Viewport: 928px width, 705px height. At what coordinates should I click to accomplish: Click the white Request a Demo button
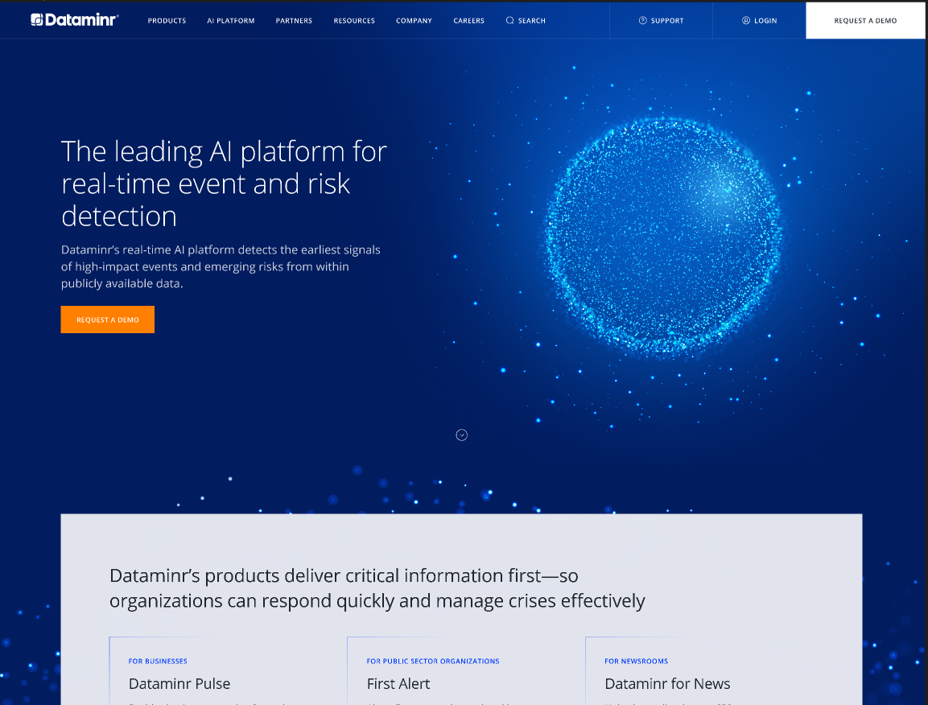865,21
